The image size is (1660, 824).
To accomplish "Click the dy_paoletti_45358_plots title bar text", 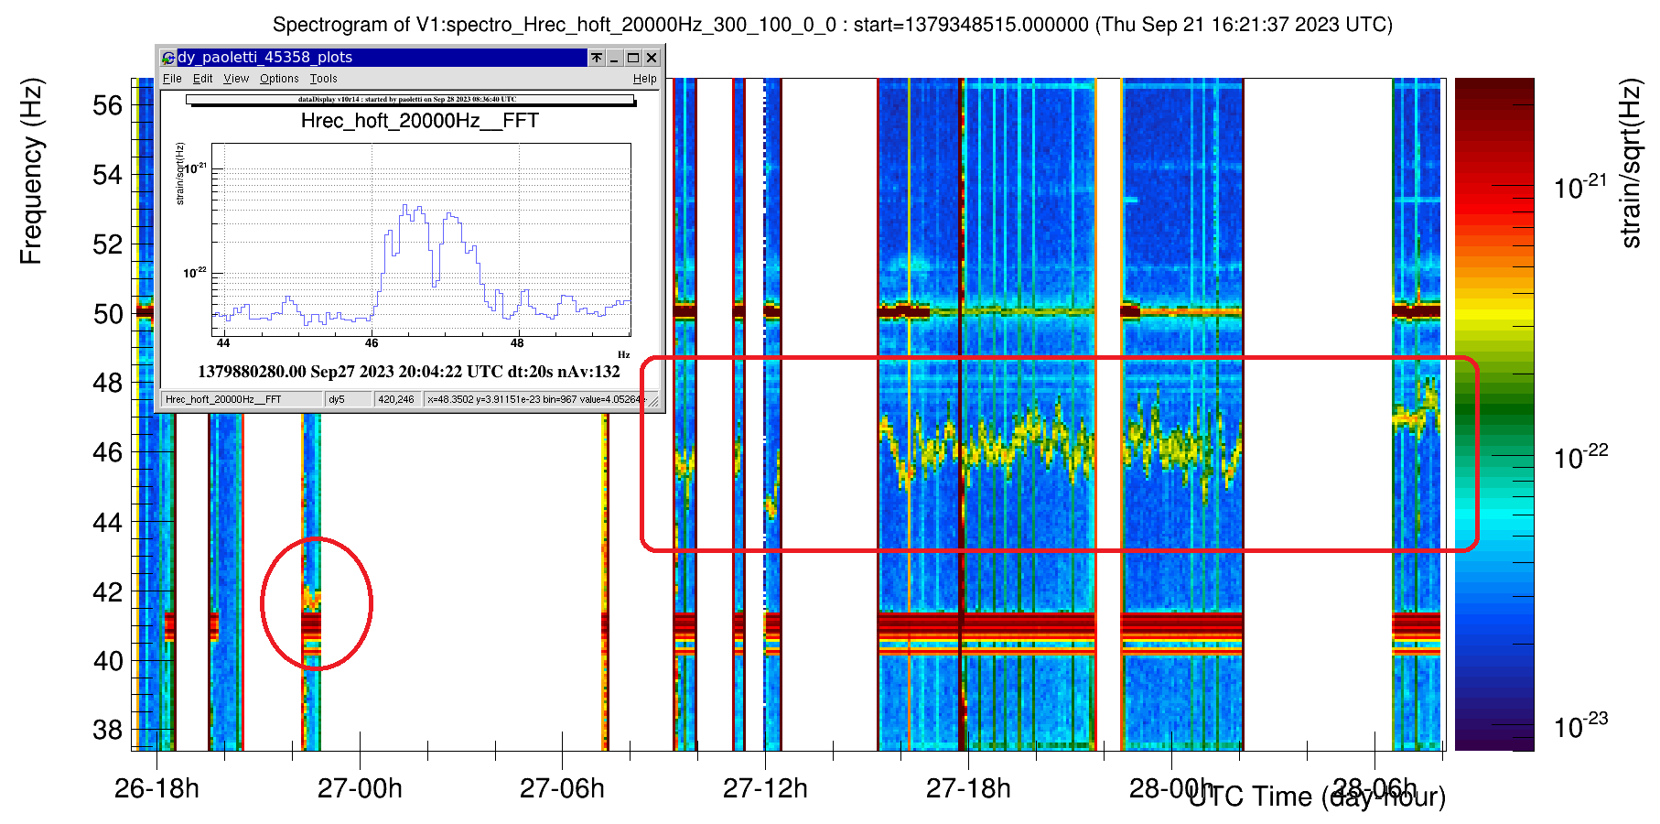I will coord(265,58).
